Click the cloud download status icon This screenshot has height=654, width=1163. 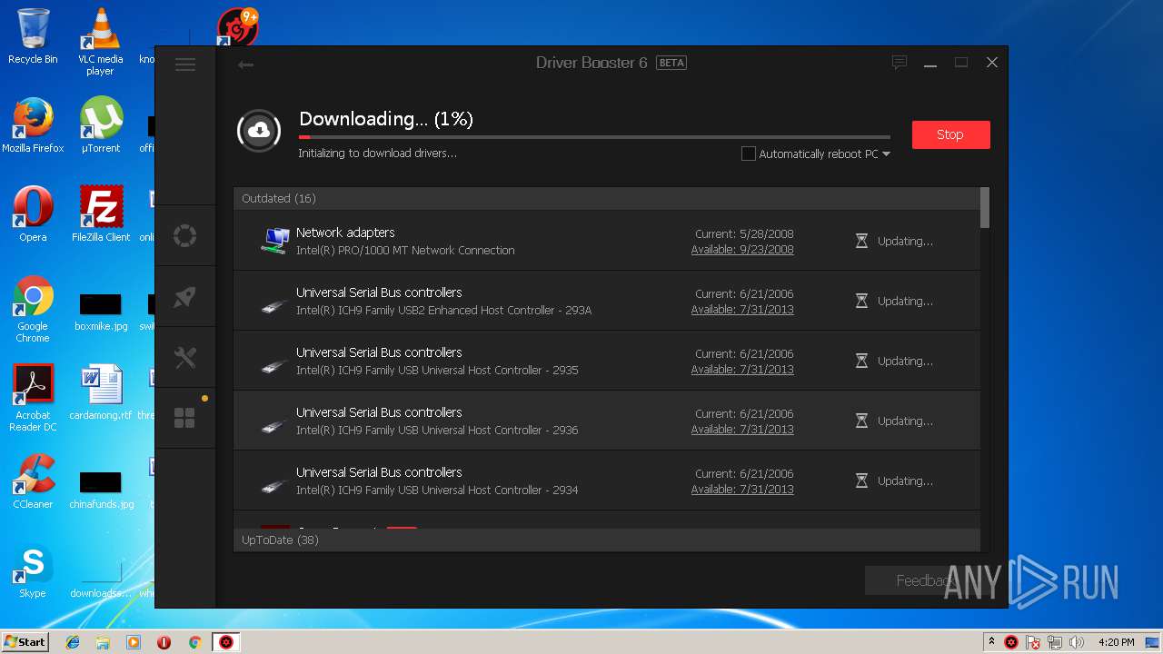pyautogui.click(x=259, y=131)
